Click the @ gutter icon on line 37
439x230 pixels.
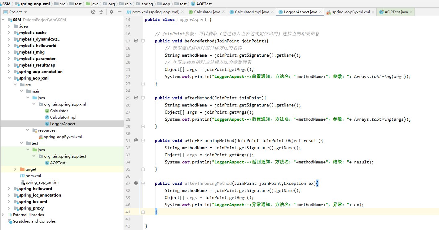[x=136, y=183]
